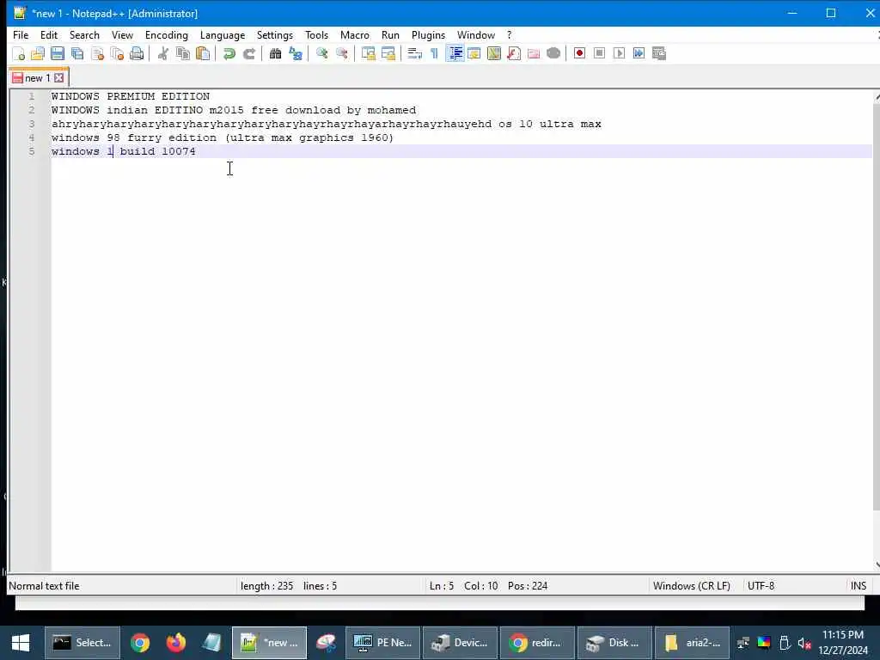Open the Search menu
Screen dimensions: 880x660
(84, 34)
